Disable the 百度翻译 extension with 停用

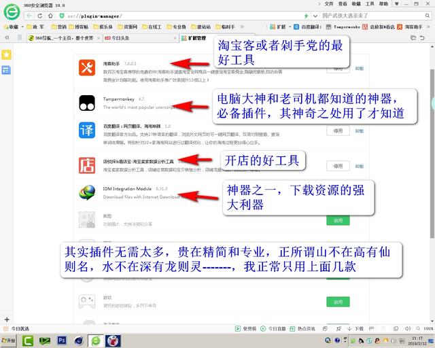pos(338,130)
